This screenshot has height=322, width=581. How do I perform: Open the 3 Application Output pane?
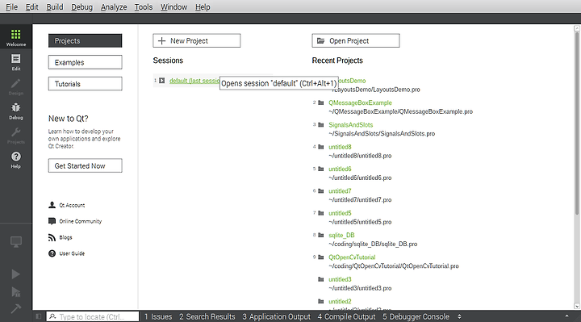coord(277,316)
